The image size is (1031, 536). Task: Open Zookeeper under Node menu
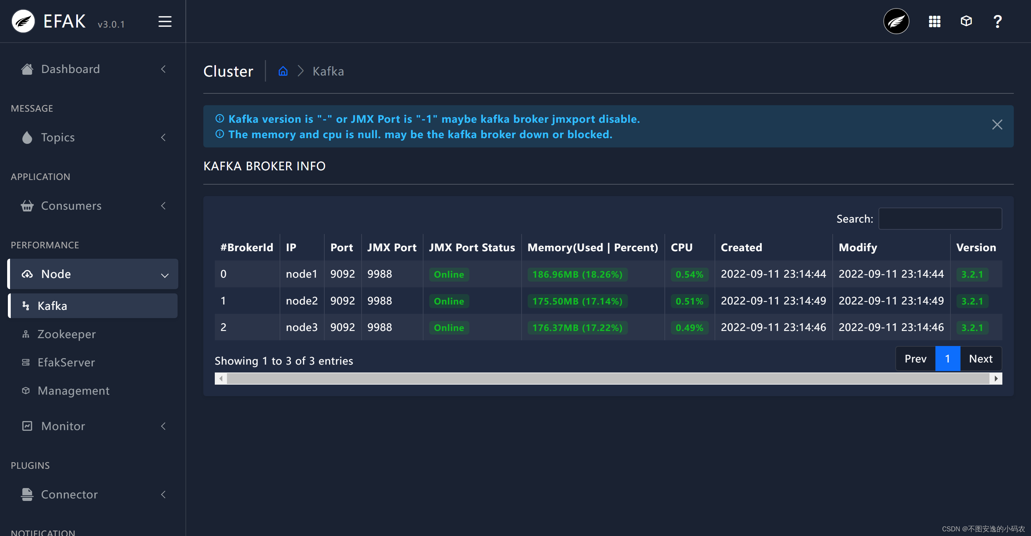67,334
